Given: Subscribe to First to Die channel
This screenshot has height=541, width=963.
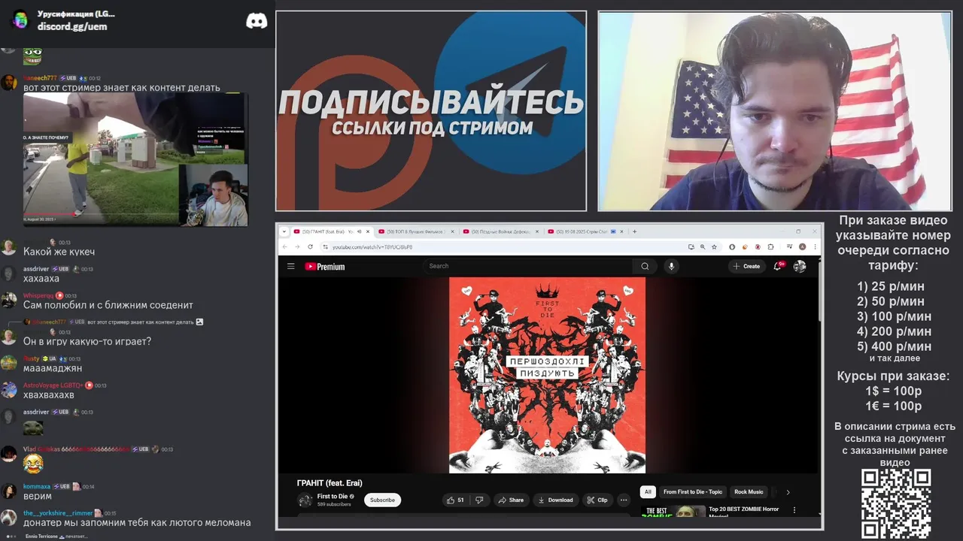Looking at the screenshot, I should pyautogui.click(x=382, y=500).
